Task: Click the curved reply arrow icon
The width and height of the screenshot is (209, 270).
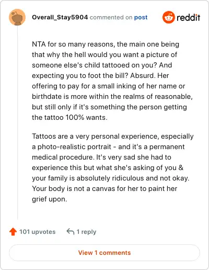Action: click(71, 232)
